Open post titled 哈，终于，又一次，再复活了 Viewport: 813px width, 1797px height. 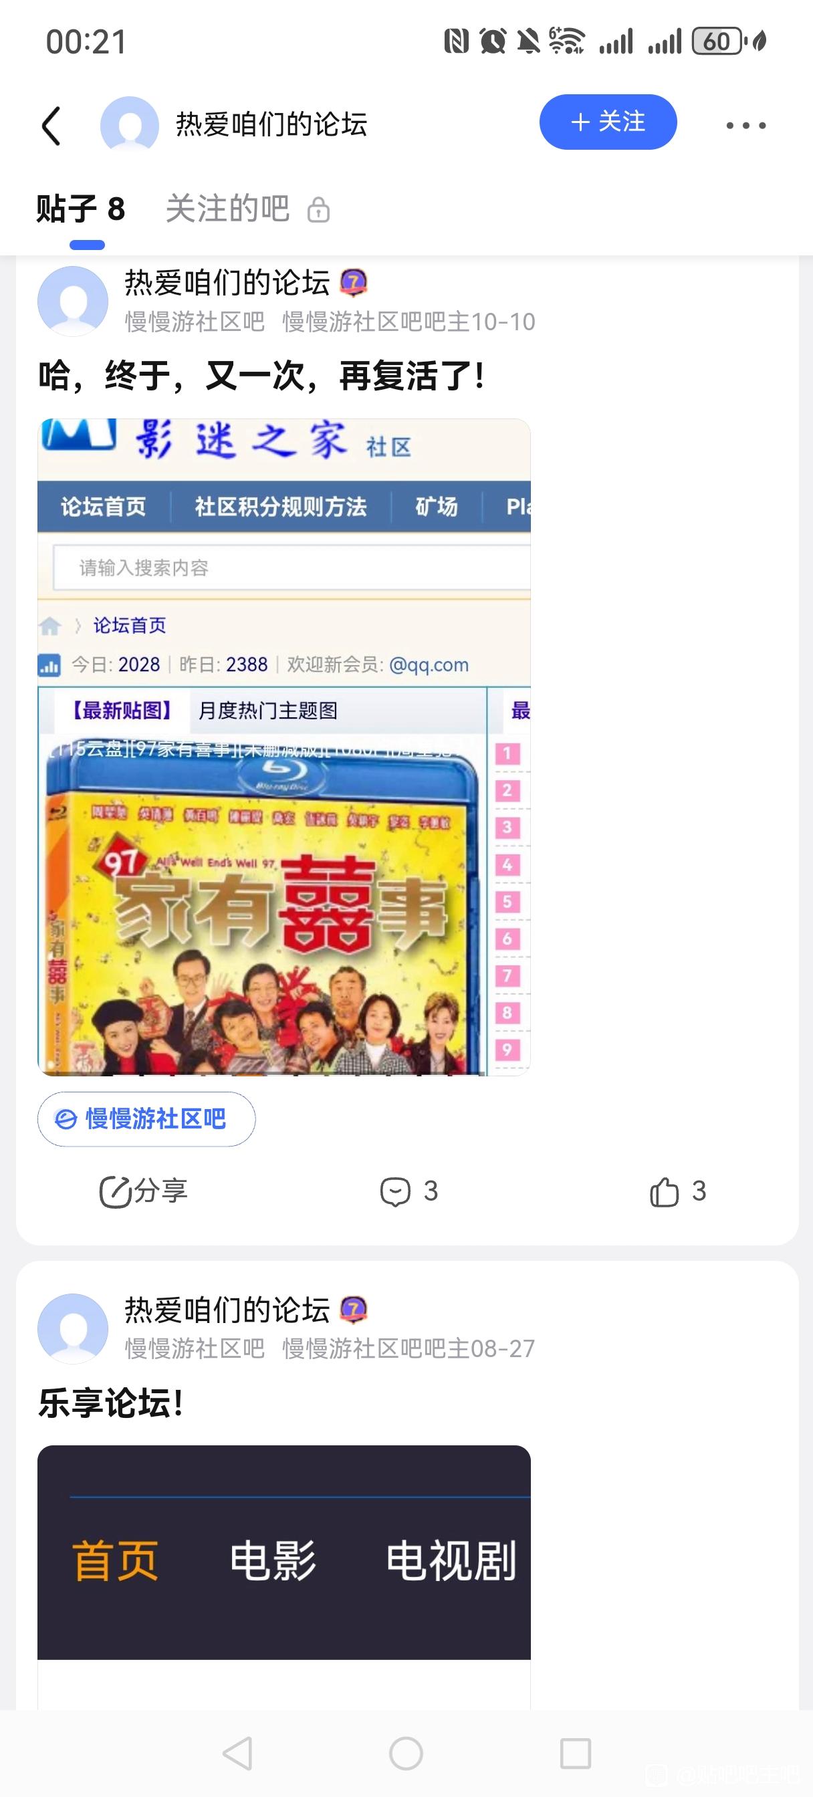click(x=261, y=376)
